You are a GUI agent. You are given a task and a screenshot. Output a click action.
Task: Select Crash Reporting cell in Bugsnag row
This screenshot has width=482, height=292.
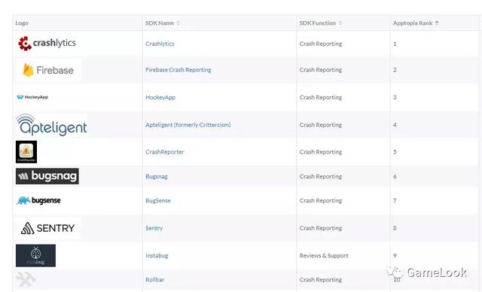[321, 177]
